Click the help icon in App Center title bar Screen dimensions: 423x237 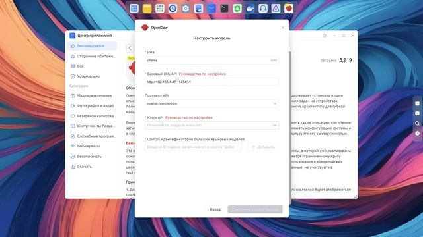coord(325,36)
